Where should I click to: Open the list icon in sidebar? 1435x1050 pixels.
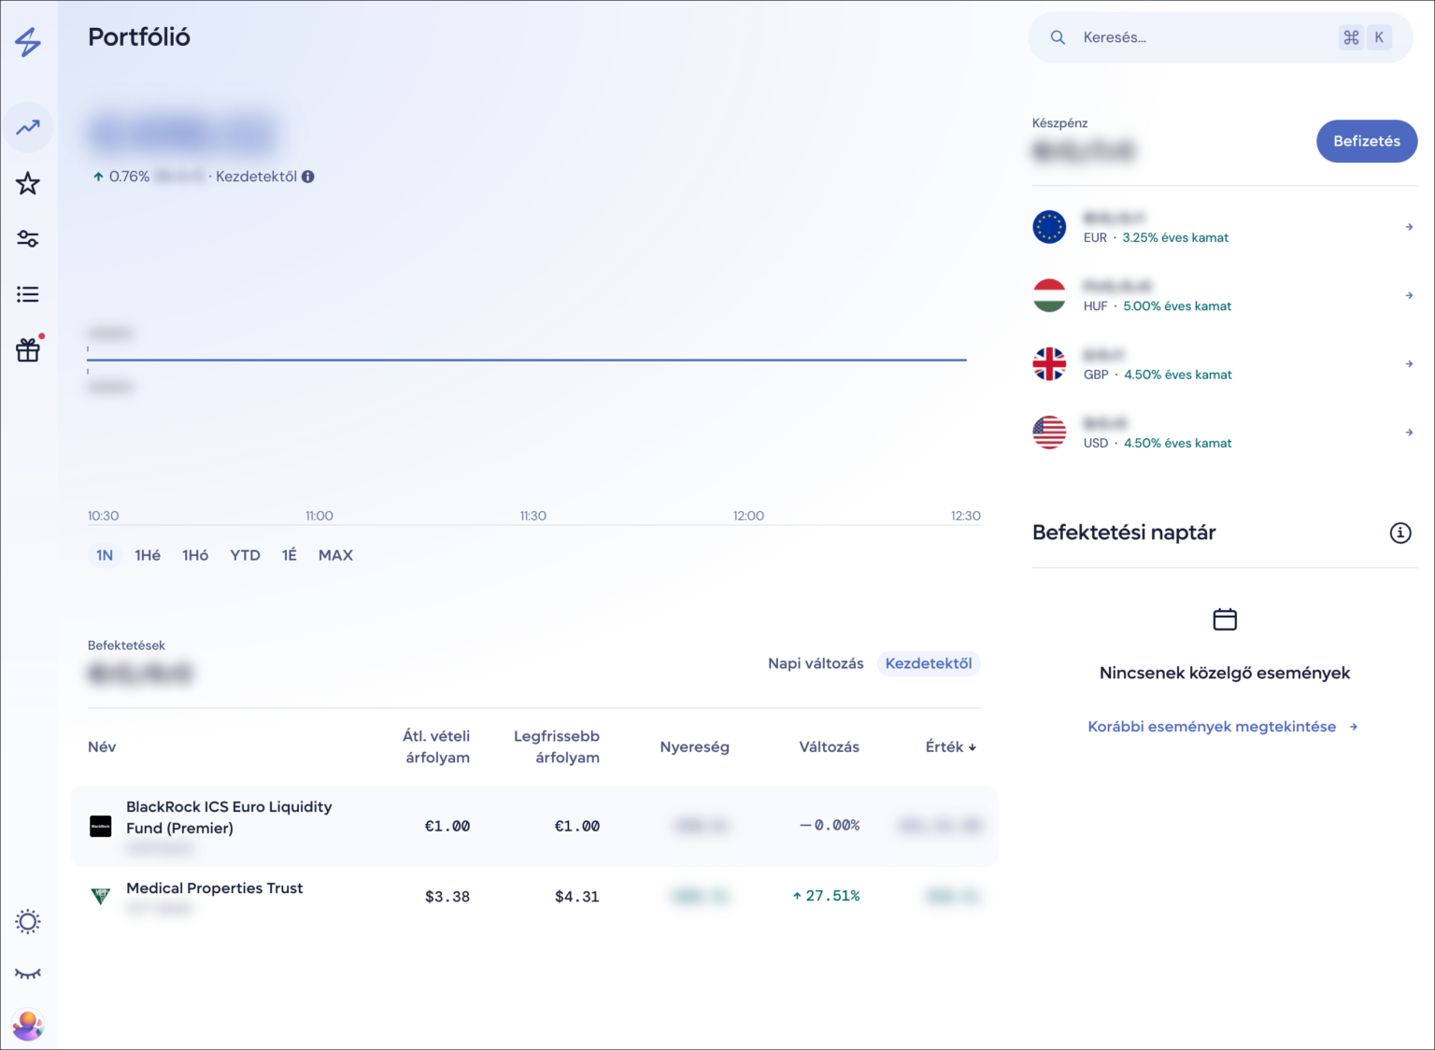point(28,295)
